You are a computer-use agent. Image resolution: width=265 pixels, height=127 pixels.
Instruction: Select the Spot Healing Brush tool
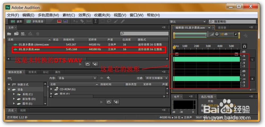122,21
